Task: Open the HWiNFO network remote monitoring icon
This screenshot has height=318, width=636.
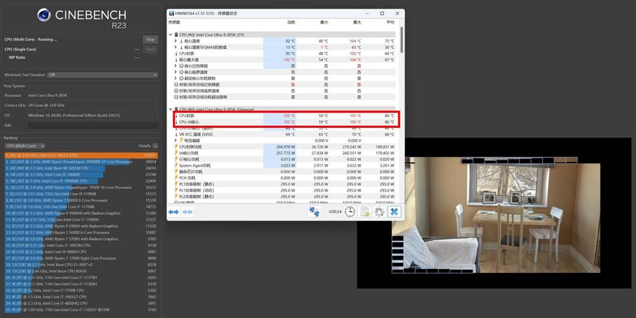Action: pyautogui.click(x=314, y=211)
